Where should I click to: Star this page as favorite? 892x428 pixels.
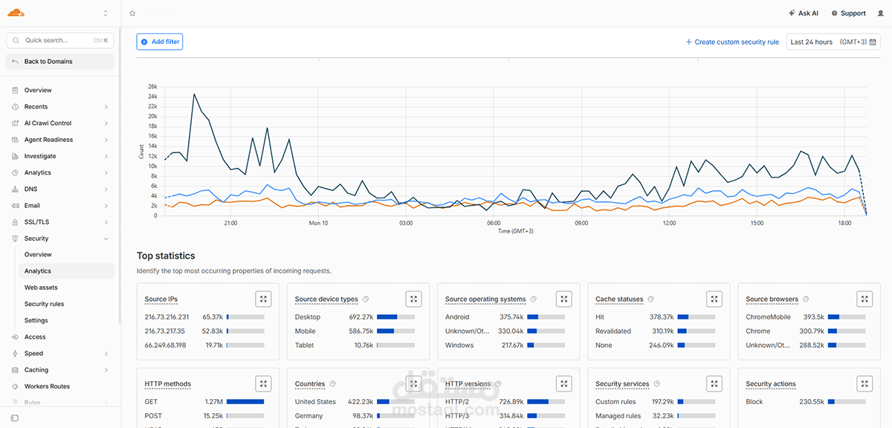click(132, 13)
